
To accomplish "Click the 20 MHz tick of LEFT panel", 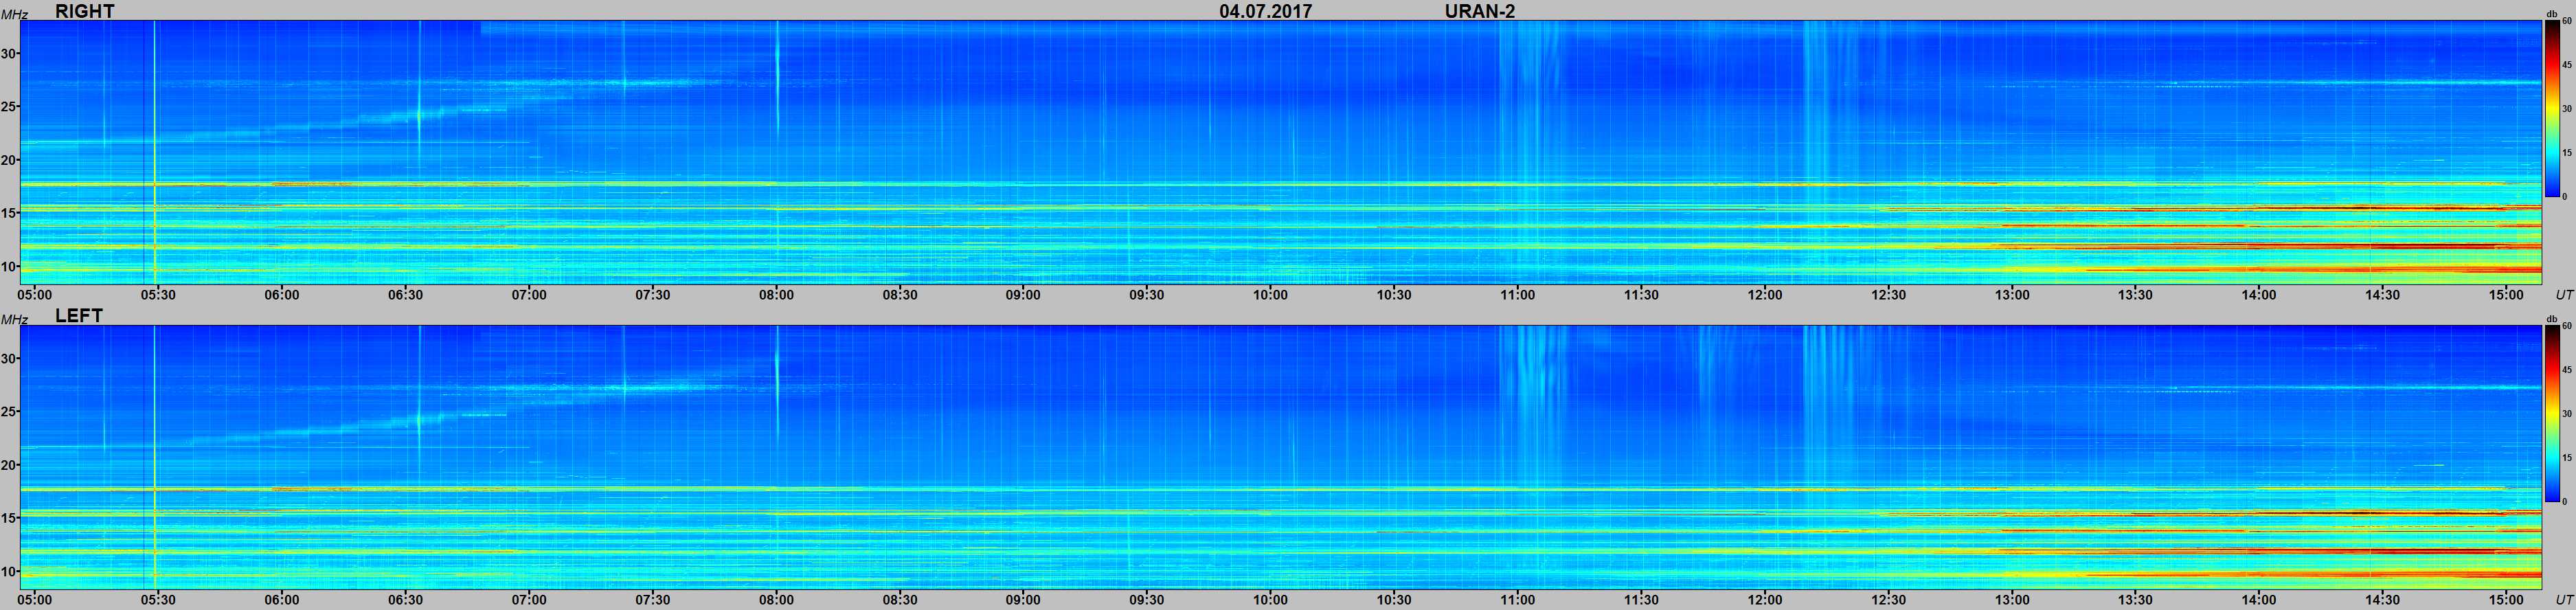I will (9, 465).
